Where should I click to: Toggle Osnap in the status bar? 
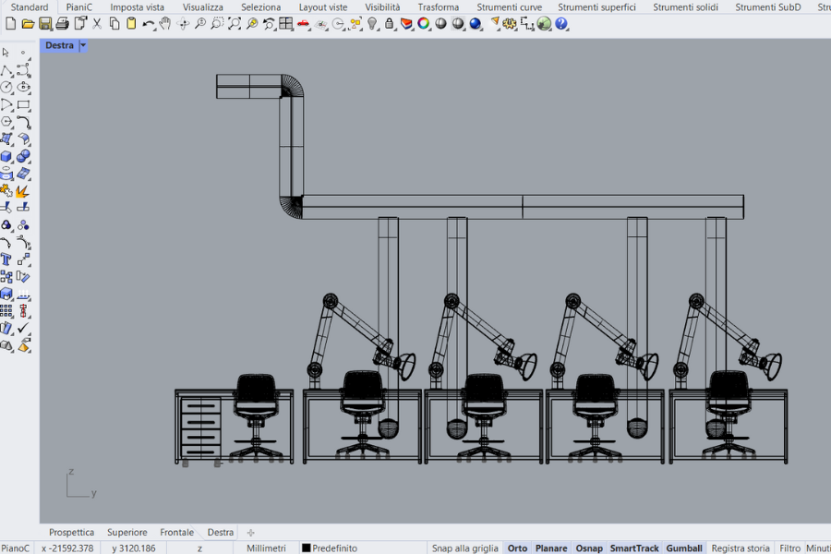click(588, 548)
